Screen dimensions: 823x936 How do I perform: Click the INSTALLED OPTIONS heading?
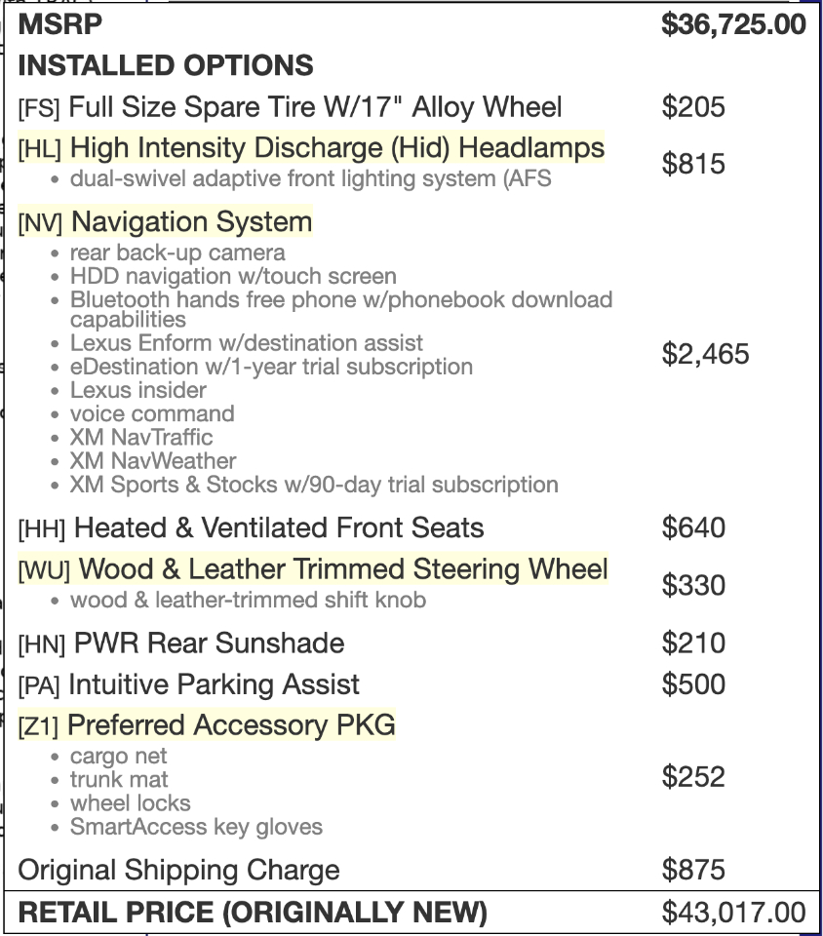pos(166,65)
